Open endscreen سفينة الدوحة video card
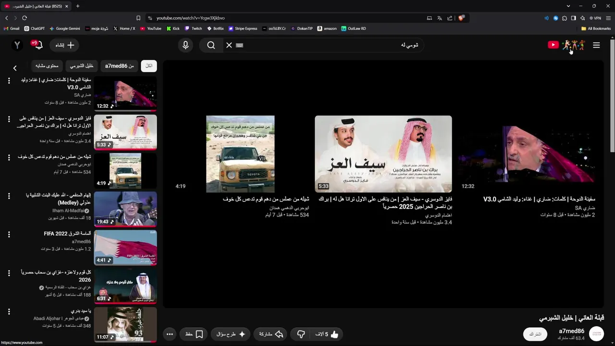This screenshot has height=346, width=615. click(527, 154)
